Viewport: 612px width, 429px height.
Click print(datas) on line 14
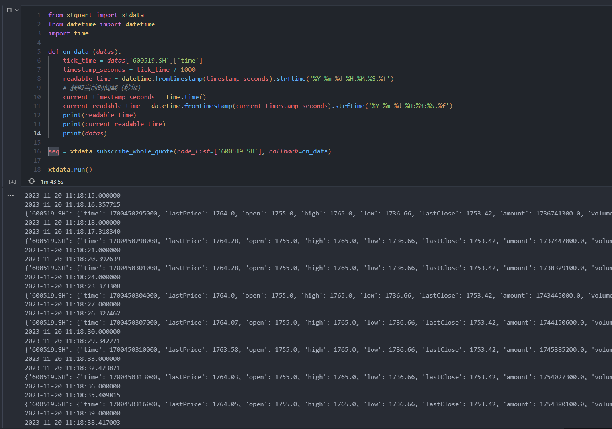tap(85, 133)
